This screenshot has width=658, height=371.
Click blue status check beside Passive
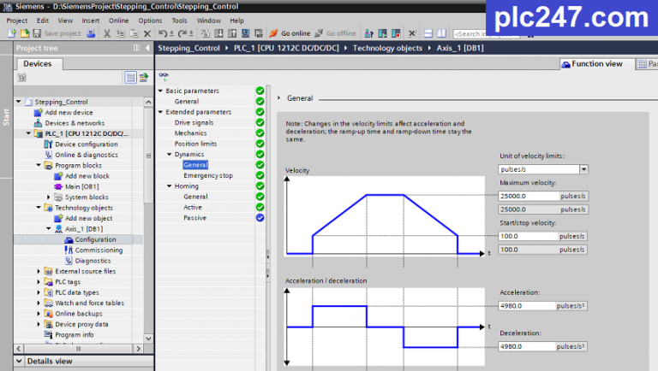pos(260,217)
